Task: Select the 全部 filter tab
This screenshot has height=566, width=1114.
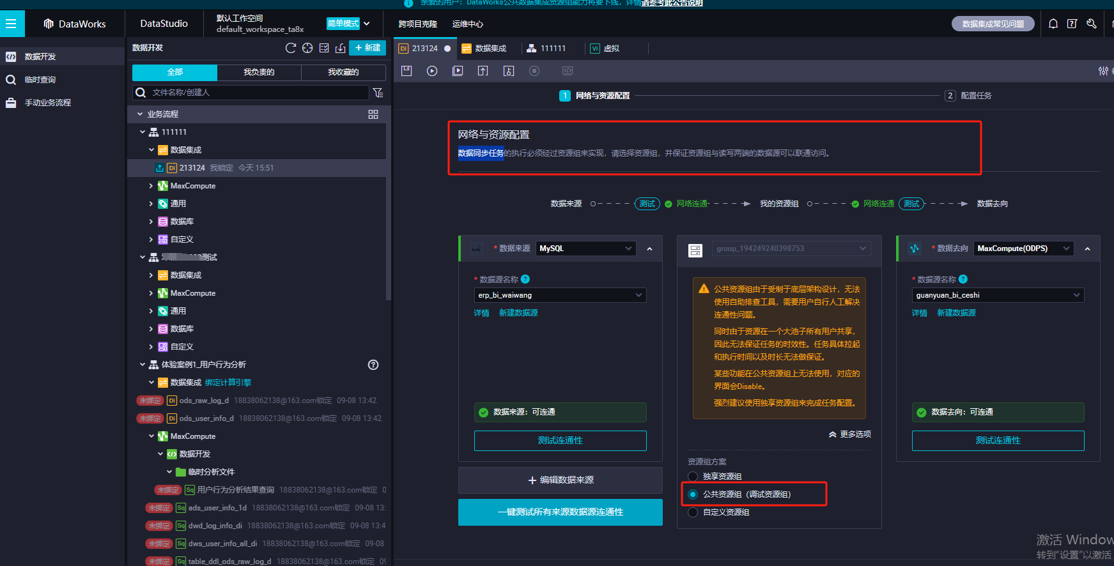Action: 174,72
